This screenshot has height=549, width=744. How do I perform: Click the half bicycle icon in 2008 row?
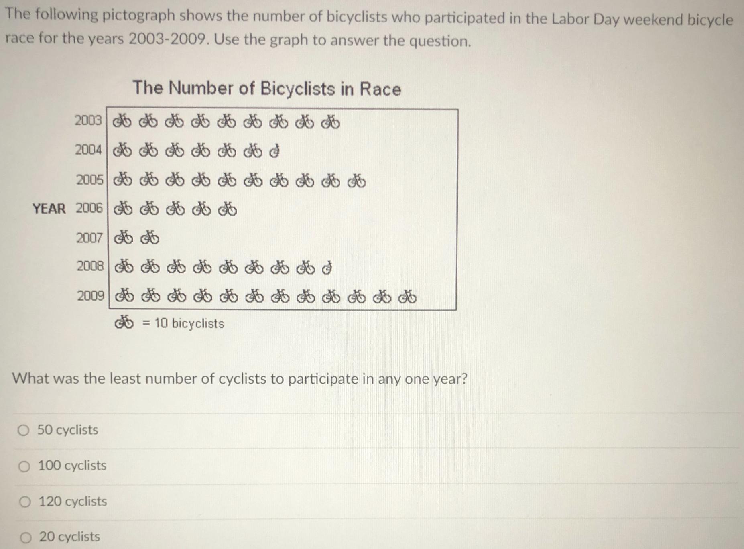[x=327, y=268]
